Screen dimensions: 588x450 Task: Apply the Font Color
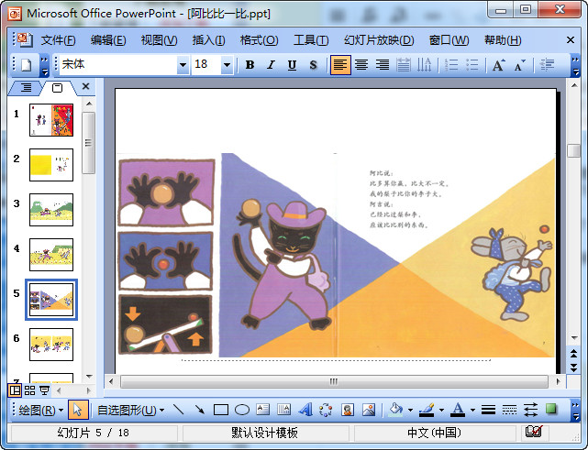coord(458,410)
